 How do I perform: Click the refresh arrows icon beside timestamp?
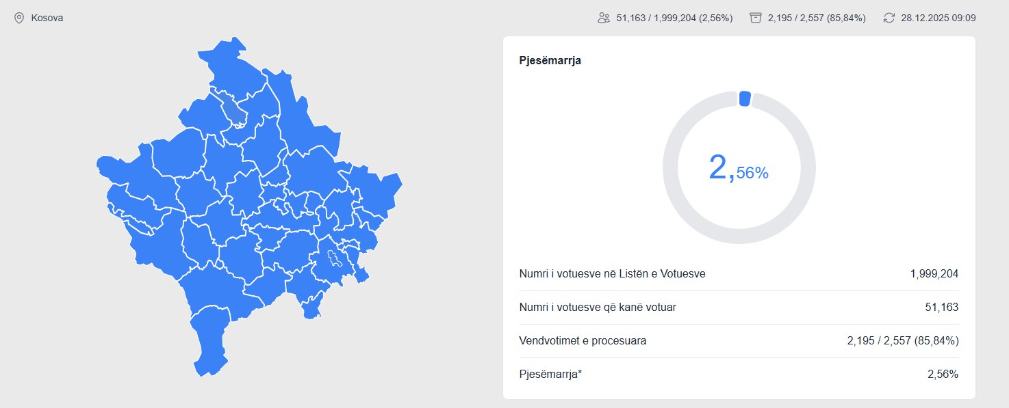point(889,18)
